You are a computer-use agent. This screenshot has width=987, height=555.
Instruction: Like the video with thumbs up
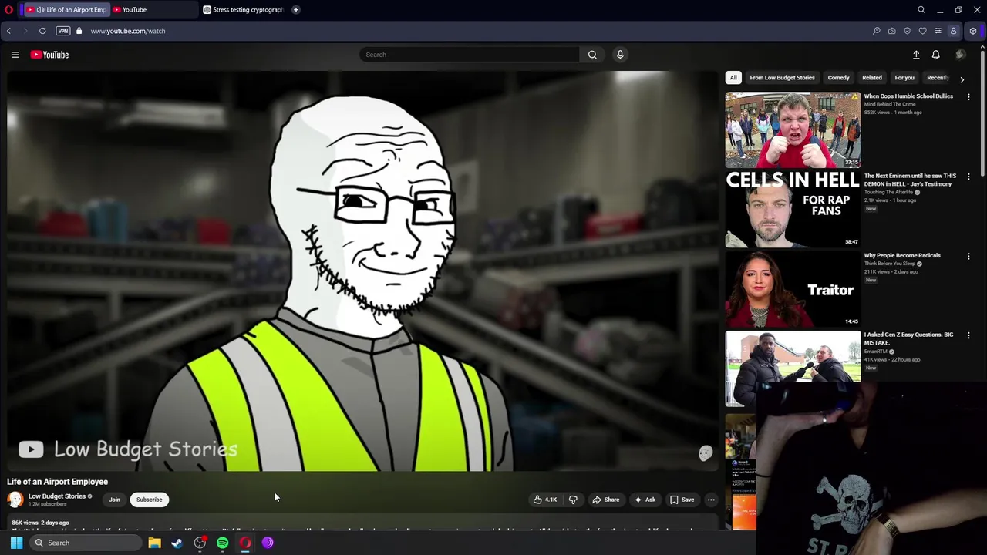545,499
